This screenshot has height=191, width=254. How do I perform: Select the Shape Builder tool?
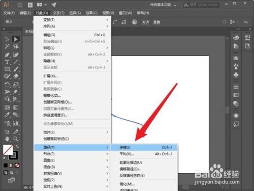tap(7, 99)
